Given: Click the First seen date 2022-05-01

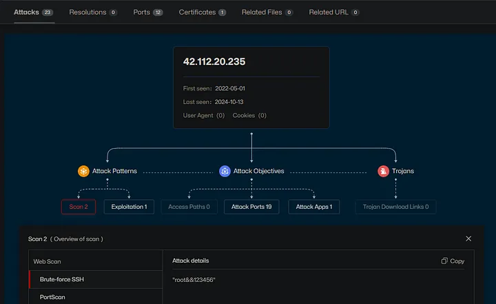Looking at the screenshot, I should 230,89.
